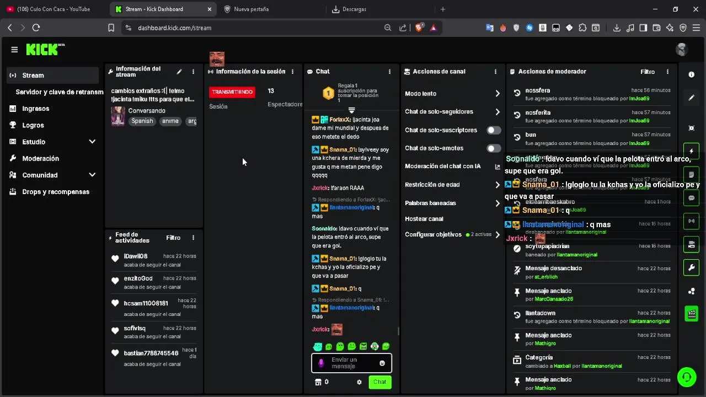Viewport: 706px width, 397px height.
Task: Open Servidor y clave de retransmisión
Action: [x=59, y=92]
